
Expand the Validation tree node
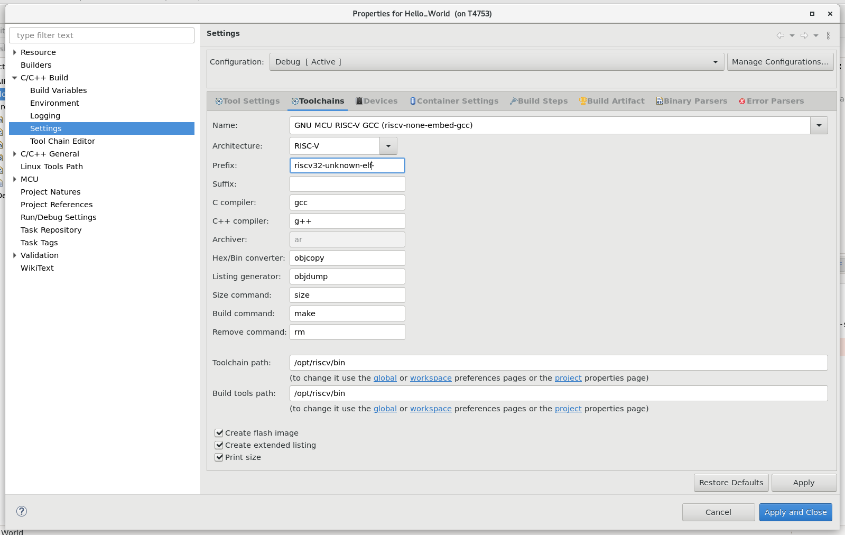(15, 255)
